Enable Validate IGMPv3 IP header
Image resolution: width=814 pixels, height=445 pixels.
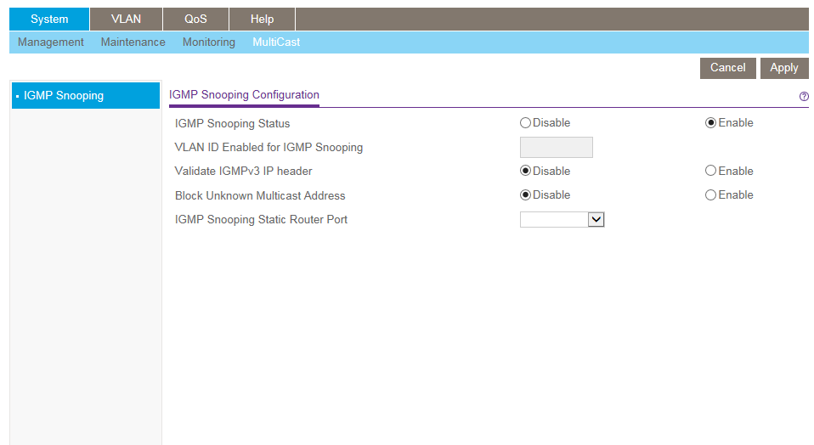710,171
